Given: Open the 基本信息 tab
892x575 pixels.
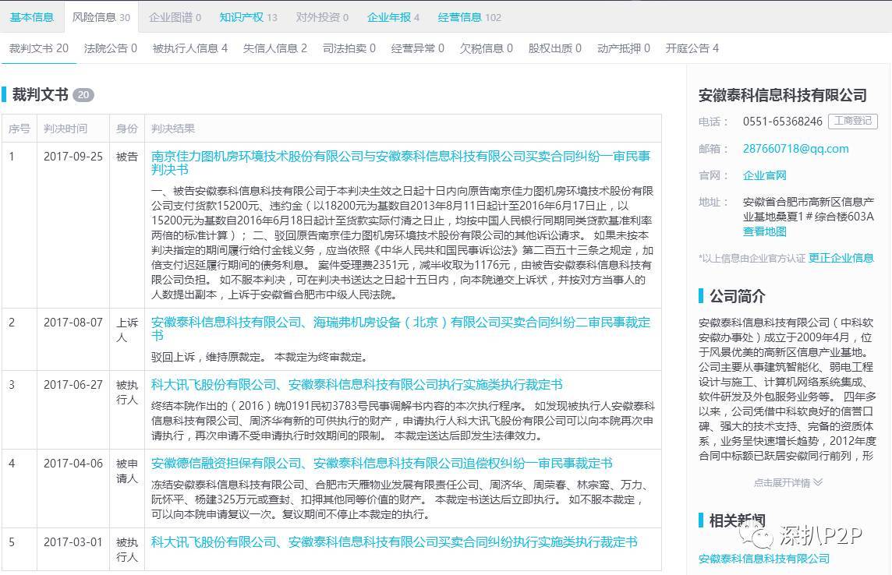Looking at the screenshot, I should click(32, 17).
